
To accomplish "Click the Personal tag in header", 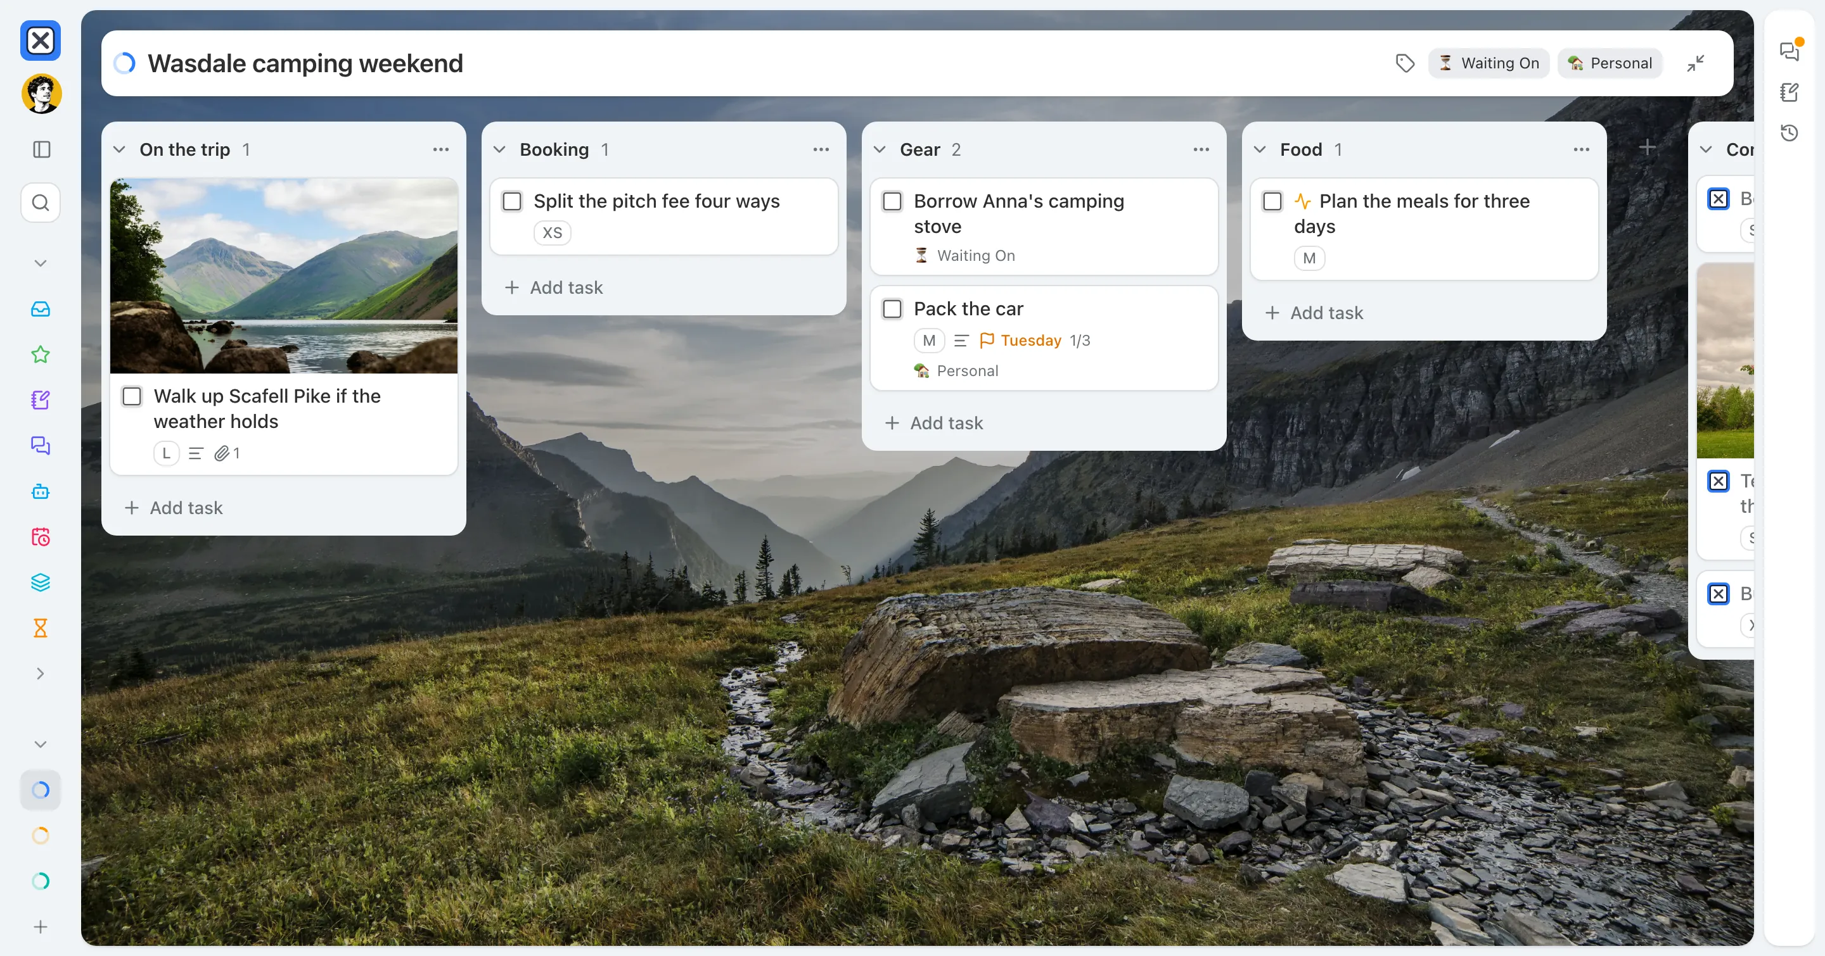I will tap(1610, 63).
